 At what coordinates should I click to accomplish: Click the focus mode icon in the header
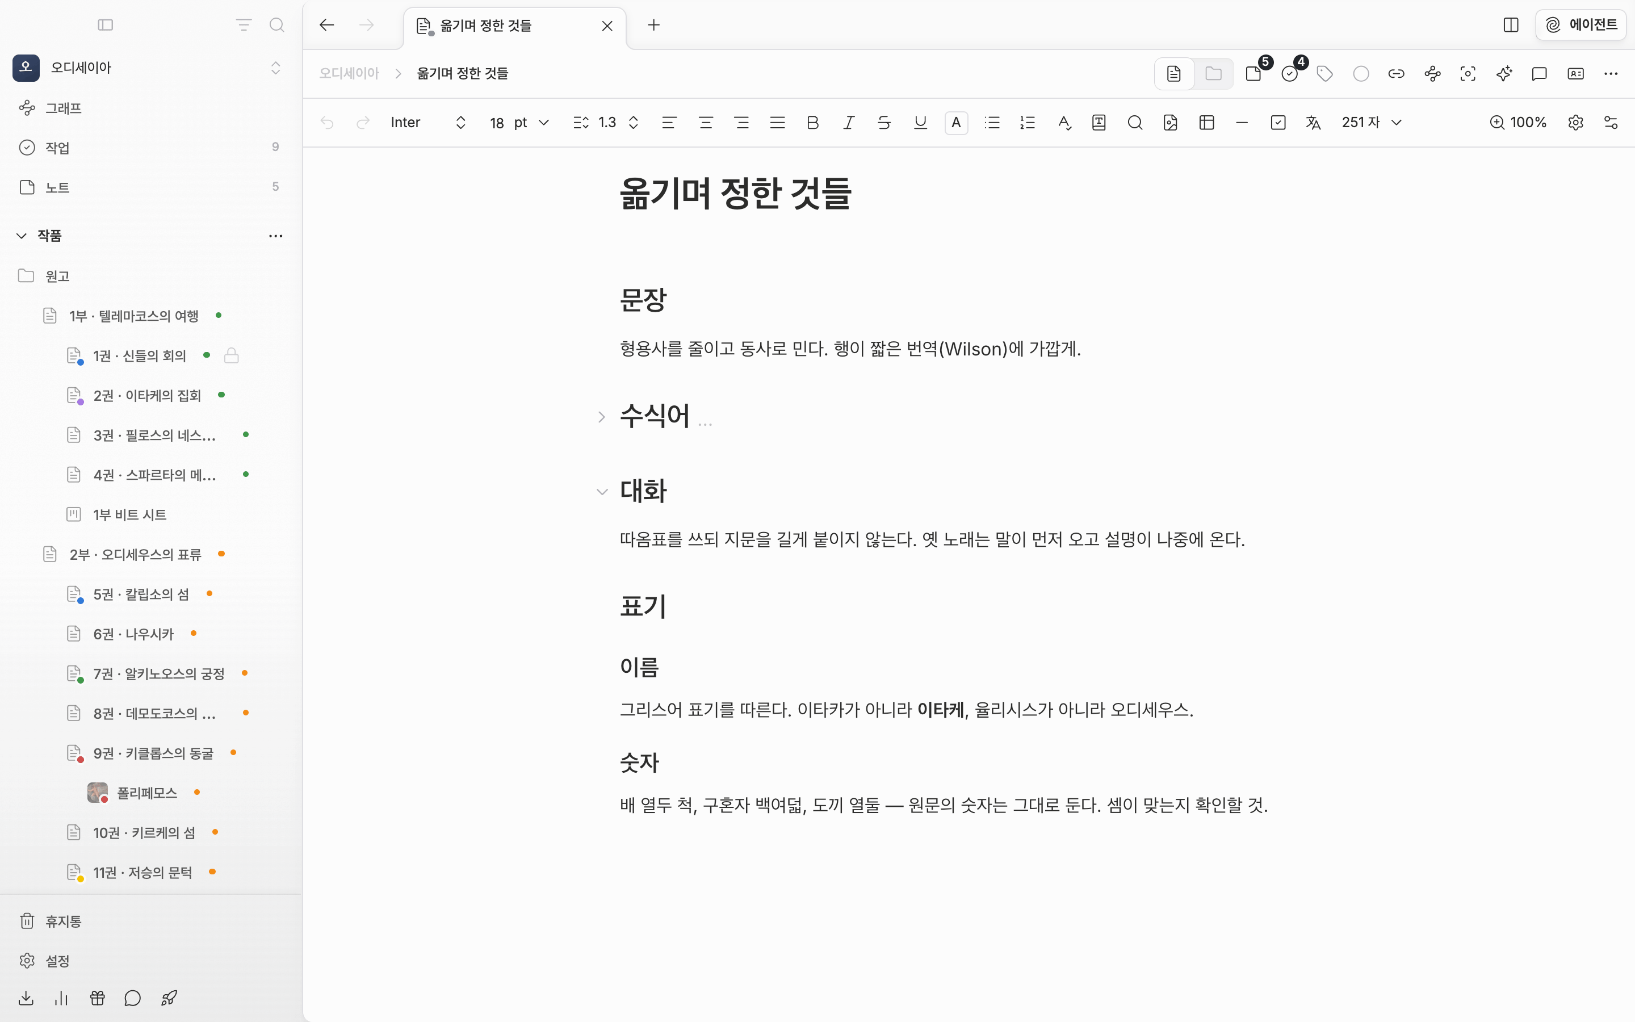(x=1468, y=74)
